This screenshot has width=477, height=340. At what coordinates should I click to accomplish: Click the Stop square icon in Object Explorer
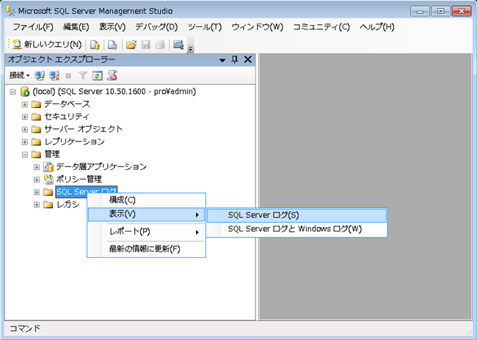[68, 75]
